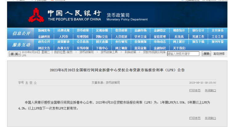This screenshot has width=228, height=127.
Task: Click the 信息公开 section label
Action: pos(21,34)
